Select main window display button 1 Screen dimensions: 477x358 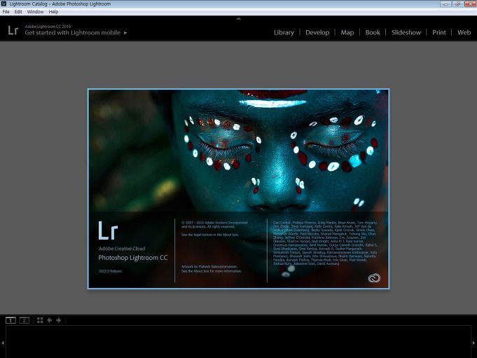[x=11, y=320]
